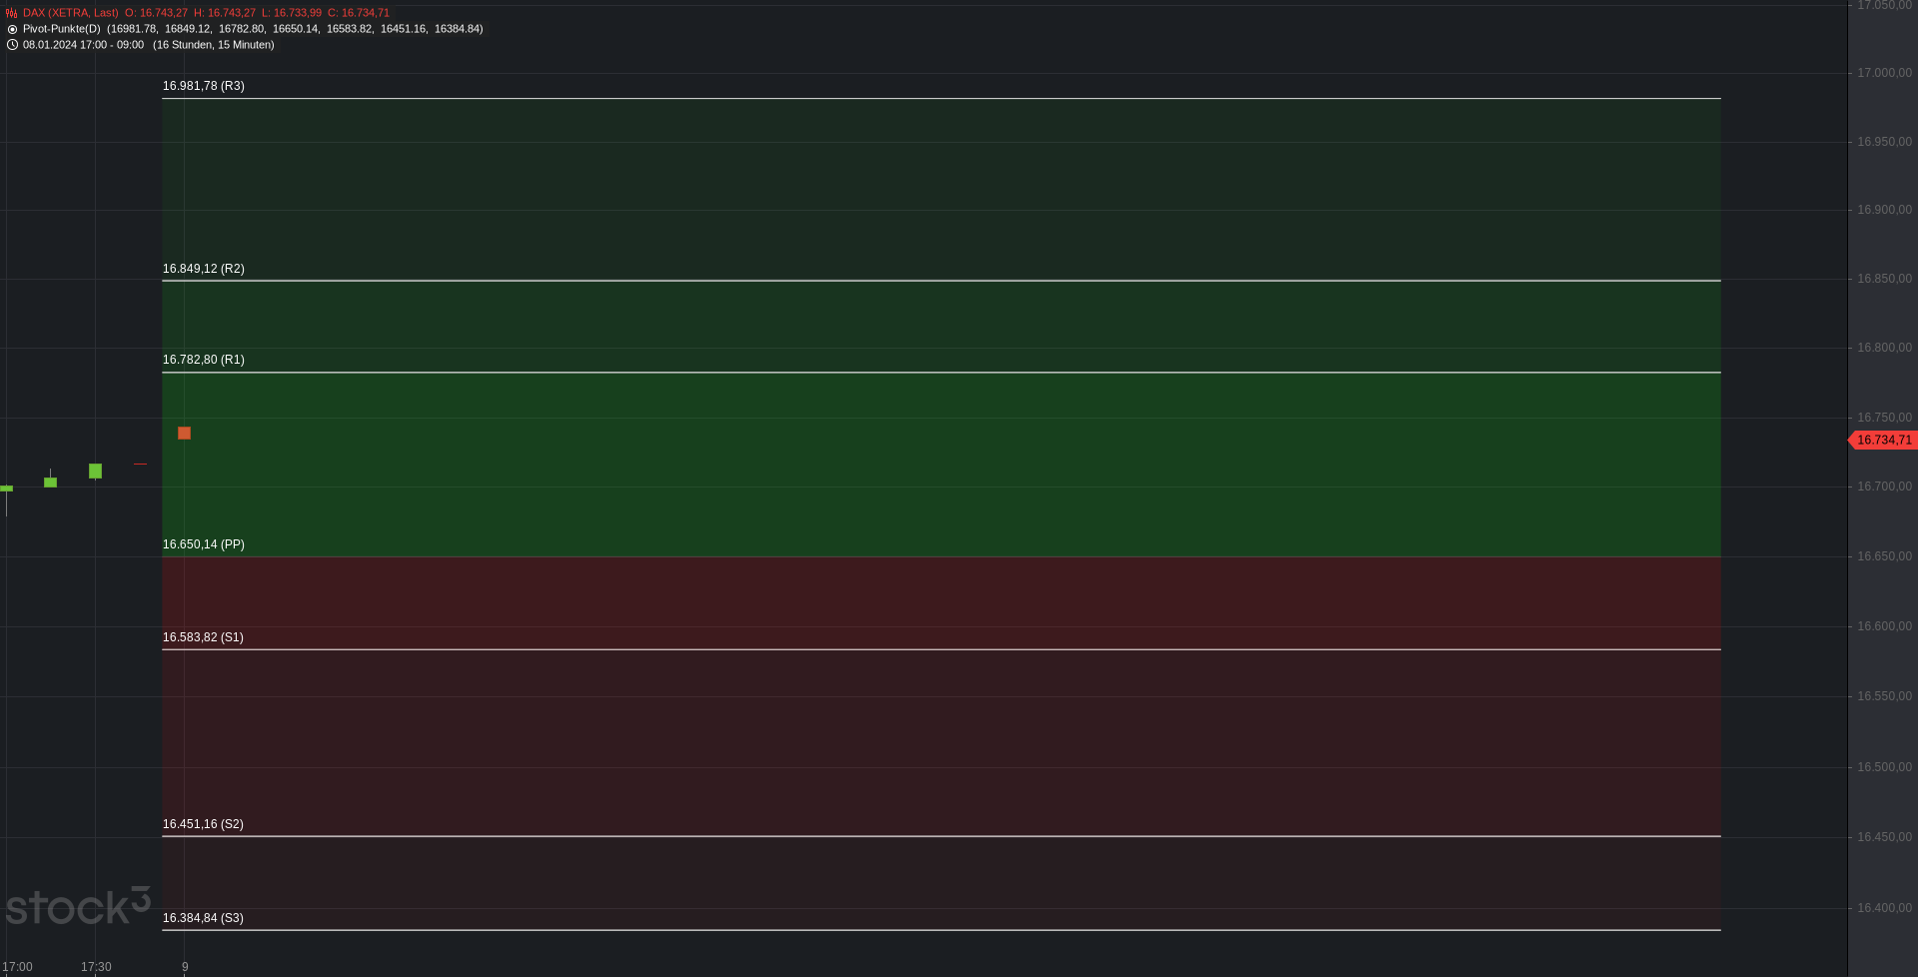The width and height of the screenshot is (1918, 977).
Task: Select the green candle right of 17:00
Action: tap(50, 482)
